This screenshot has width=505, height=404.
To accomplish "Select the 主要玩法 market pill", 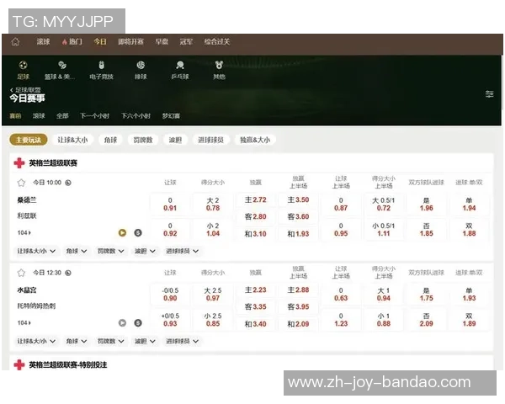I will [29, 140].
